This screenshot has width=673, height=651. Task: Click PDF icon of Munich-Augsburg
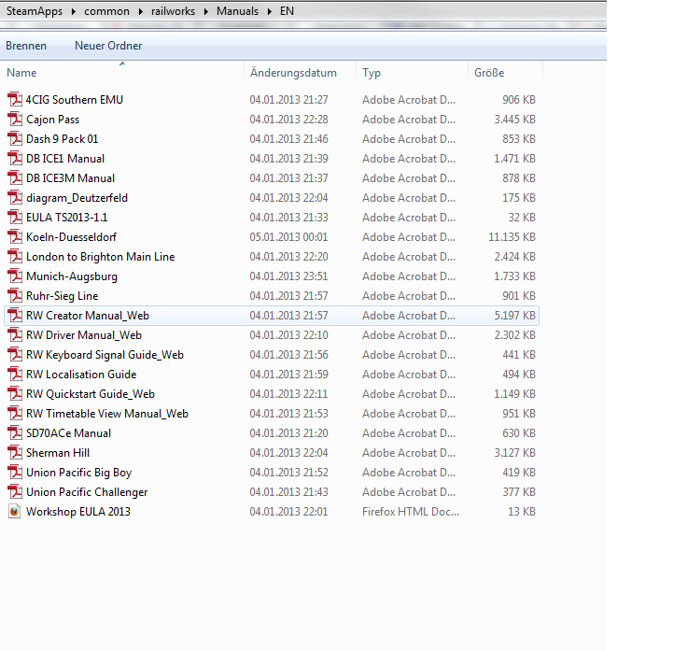[x=15, y=276]
